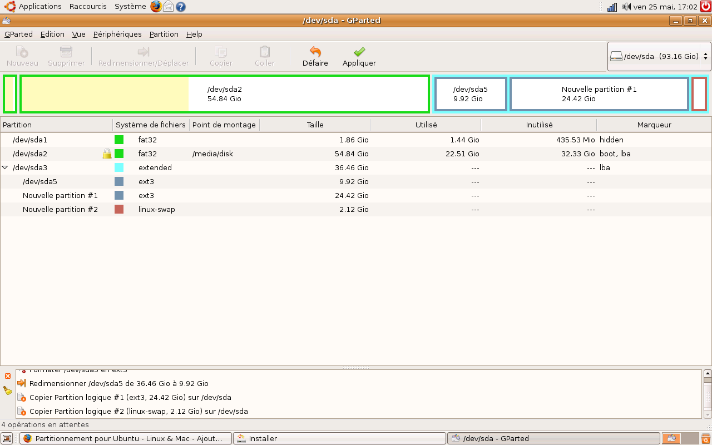
Task: Select the Nouvelle partition #1 block in the graphical bar
Action: pyautogui.click(x=599, y=93)
